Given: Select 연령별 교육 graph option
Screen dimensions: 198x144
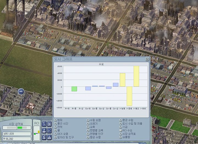Looking at the screenshot, I should coord(88,130).
